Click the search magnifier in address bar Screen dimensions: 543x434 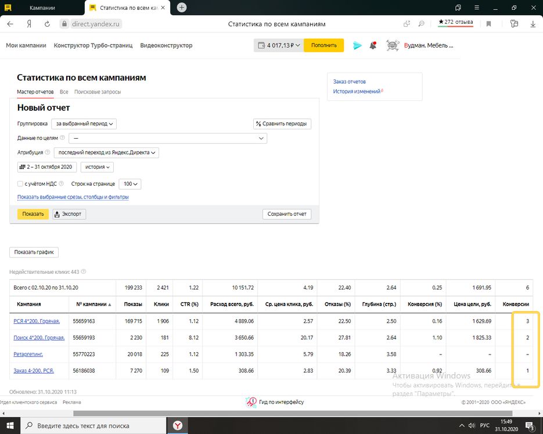pyautogui.click(x=421, y=24)
